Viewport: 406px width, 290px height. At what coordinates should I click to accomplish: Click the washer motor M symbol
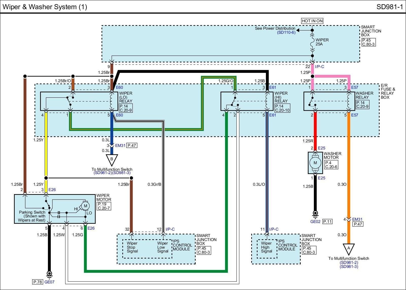(315, 163)
